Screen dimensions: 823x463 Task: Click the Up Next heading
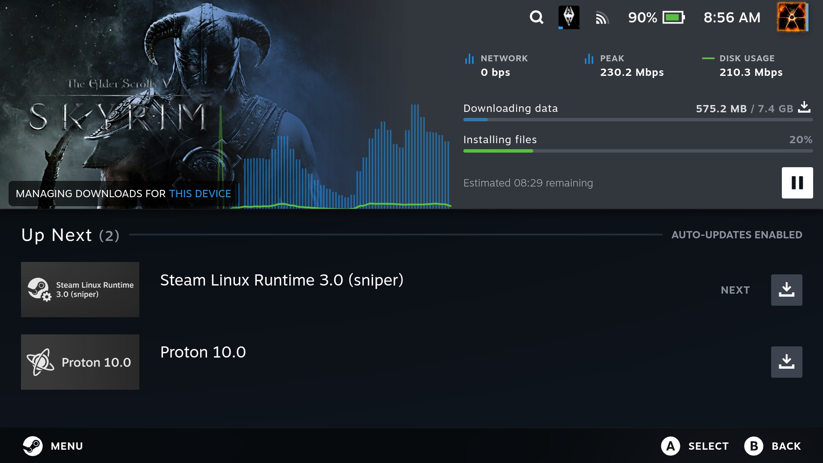point(57,235)
